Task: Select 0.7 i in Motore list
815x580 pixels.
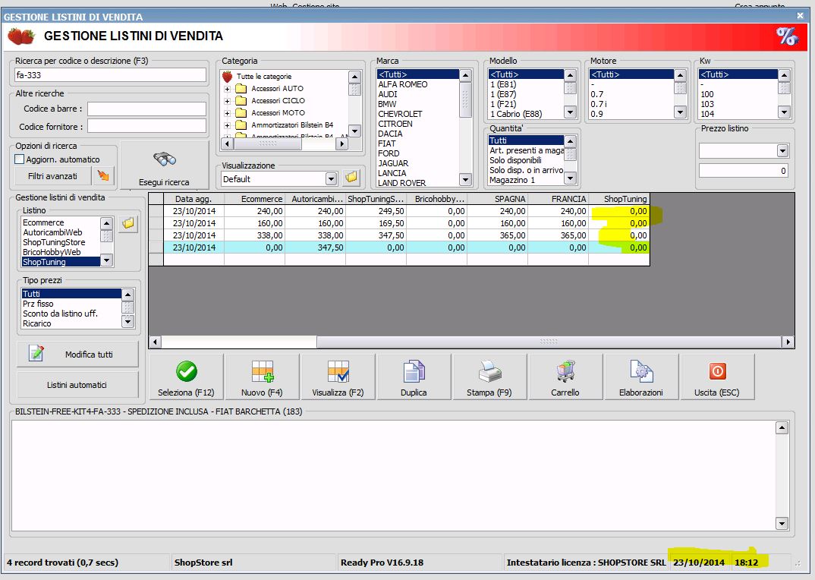Action: [631, 104]
